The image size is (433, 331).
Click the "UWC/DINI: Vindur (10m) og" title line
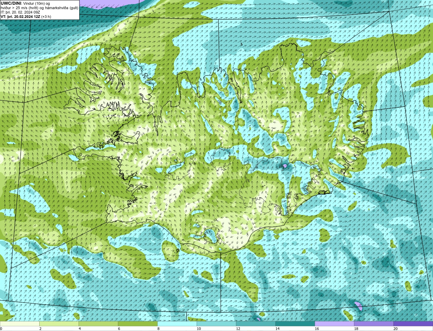[x=25, y=3]
